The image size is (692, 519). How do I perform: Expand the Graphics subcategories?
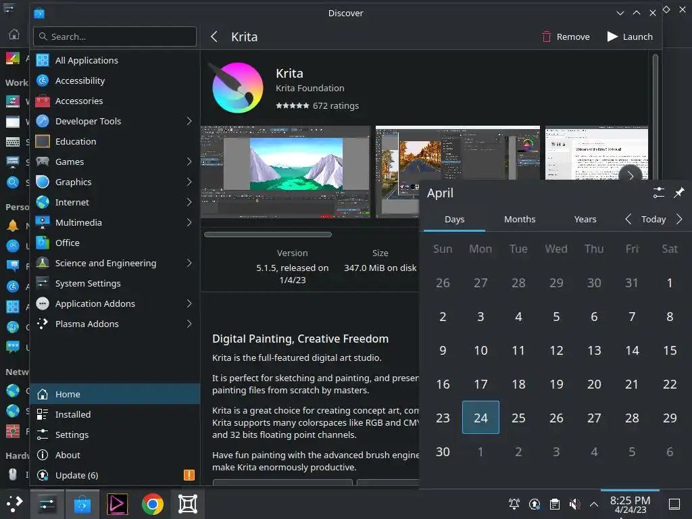coord(189,182)
